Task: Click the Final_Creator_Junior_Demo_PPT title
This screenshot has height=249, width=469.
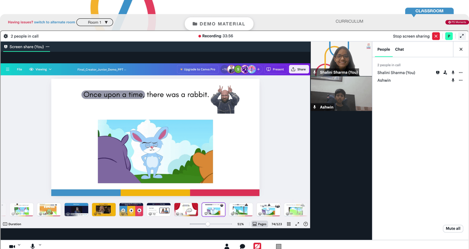Action: coord(102,70)
